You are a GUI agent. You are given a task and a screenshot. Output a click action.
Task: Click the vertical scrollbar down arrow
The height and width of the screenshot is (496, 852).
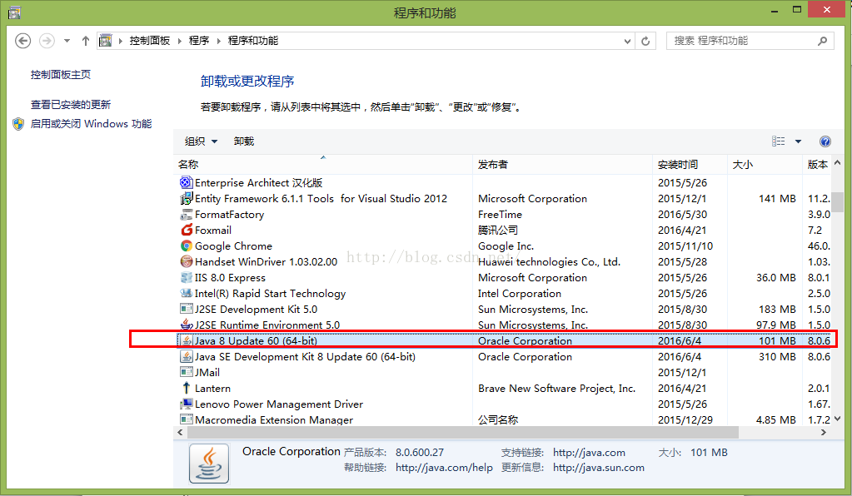tap(837, 419)
